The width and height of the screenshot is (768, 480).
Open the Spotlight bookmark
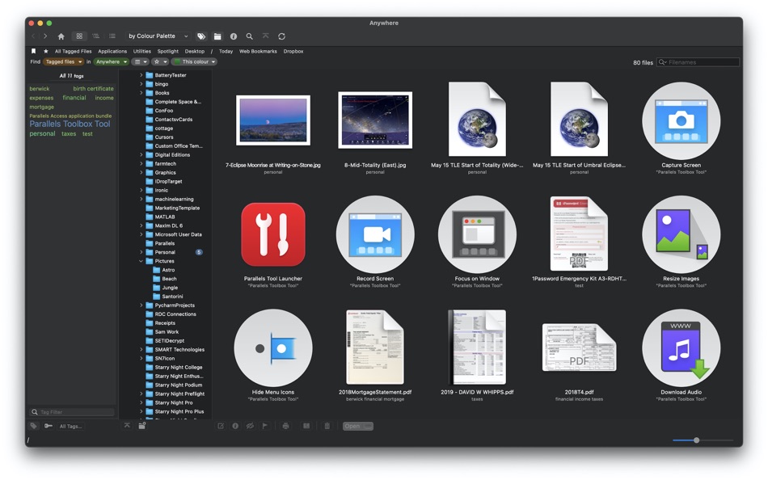pyautogui.click(x=168, y=52)
